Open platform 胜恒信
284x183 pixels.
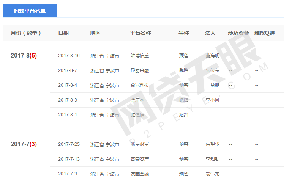click(x=137, y=115)
